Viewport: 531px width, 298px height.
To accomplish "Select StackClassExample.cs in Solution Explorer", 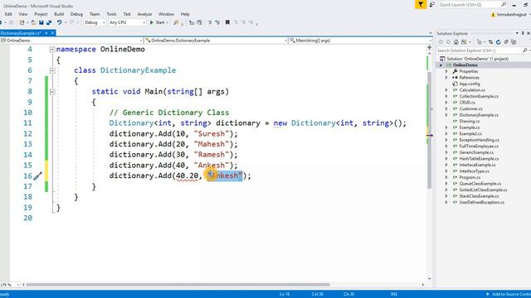I will coord(479,196).
